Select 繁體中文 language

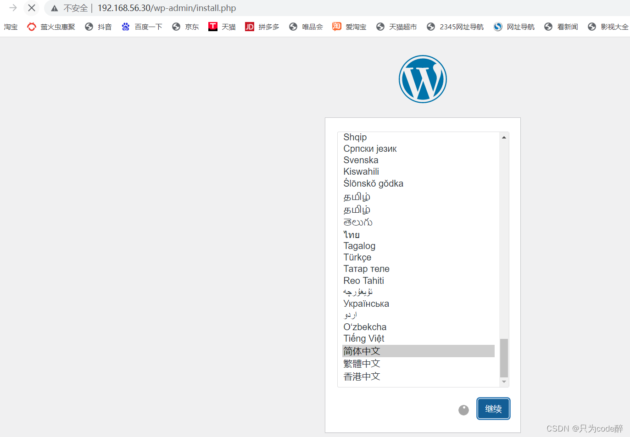(418, 364)
